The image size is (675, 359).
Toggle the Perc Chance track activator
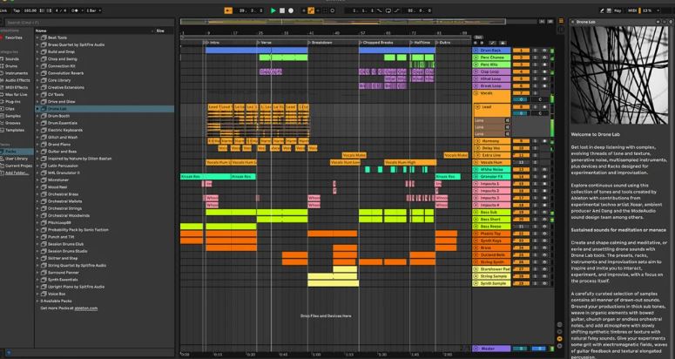[521, 58]
